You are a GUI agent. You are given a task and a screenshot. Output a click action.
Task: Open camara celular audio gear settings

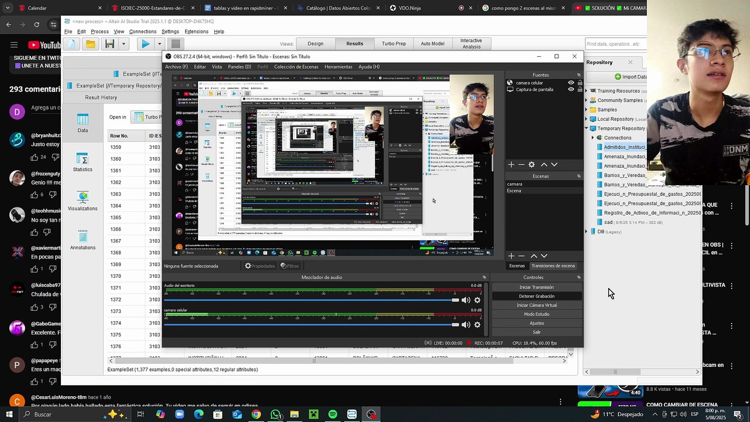[477, 325]
